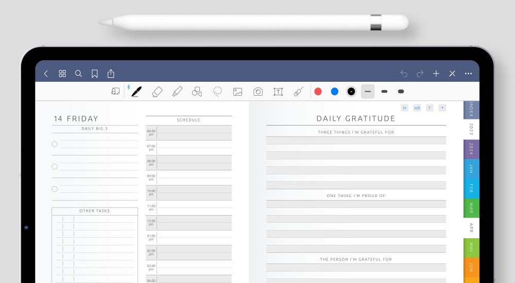Image resolution: width=515 pixels, height=283 pixels.
Task: Toggle the zoom window tool
Action: point(115,91)
